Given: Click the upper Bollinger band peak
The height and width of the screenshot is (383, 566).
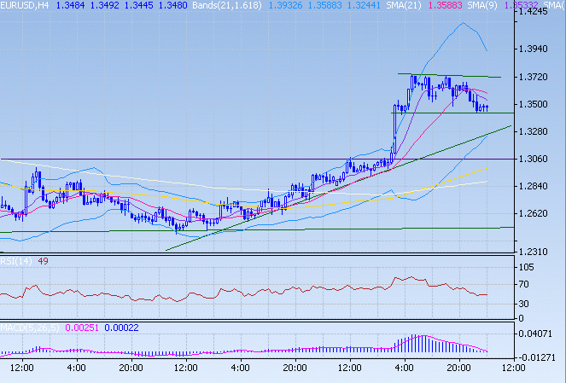Looking at the screenshot, I should (x=462, y=24).
